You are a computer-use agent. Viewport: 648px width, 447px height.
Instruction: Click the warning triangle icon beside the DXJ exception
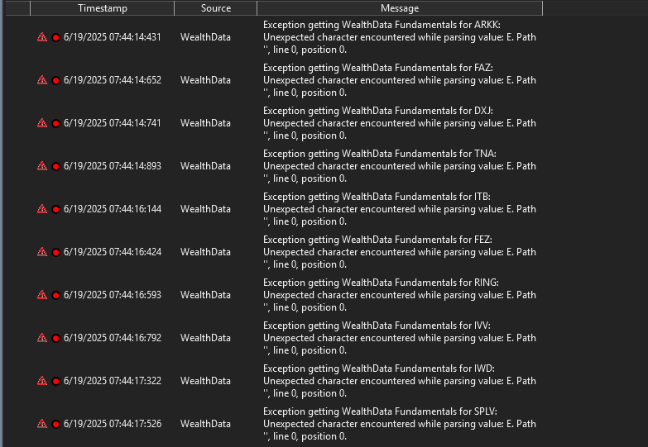(42, 123)
